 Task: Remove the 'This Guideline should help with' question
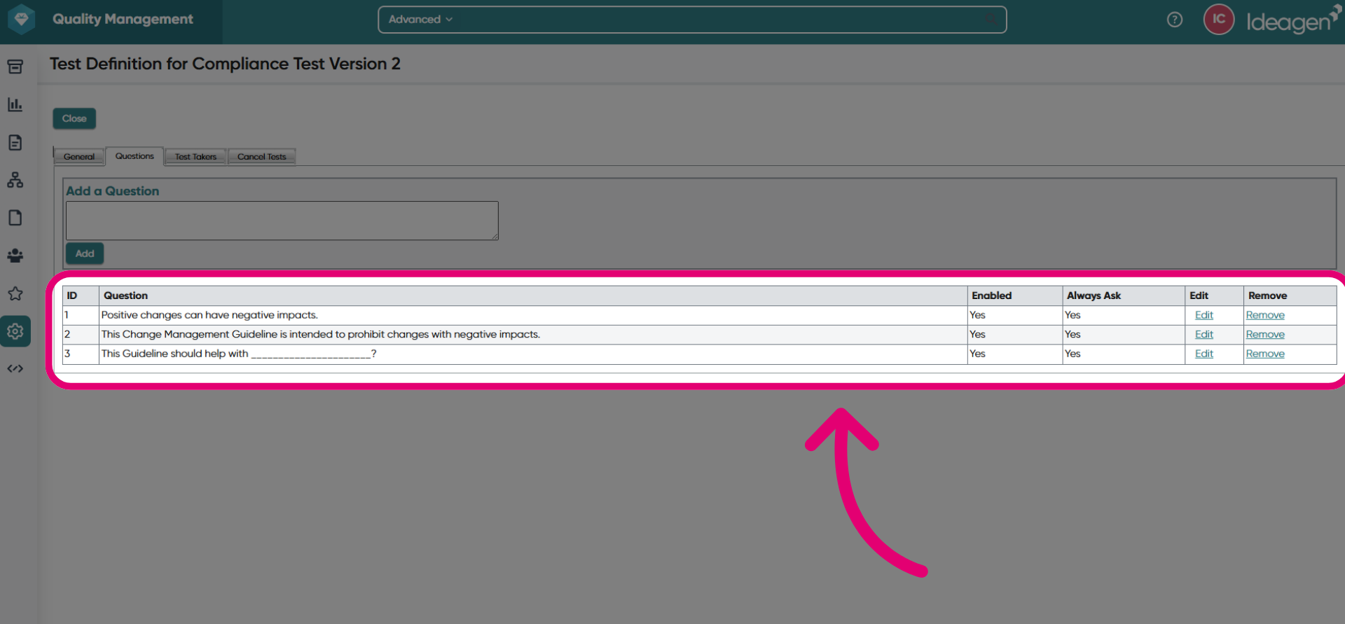[x=1265, y=354]
